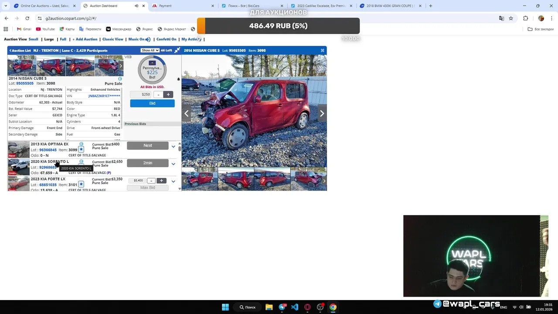
Task: Open VIN JN8AZ2KR1ET link
Action: (104, 96)
